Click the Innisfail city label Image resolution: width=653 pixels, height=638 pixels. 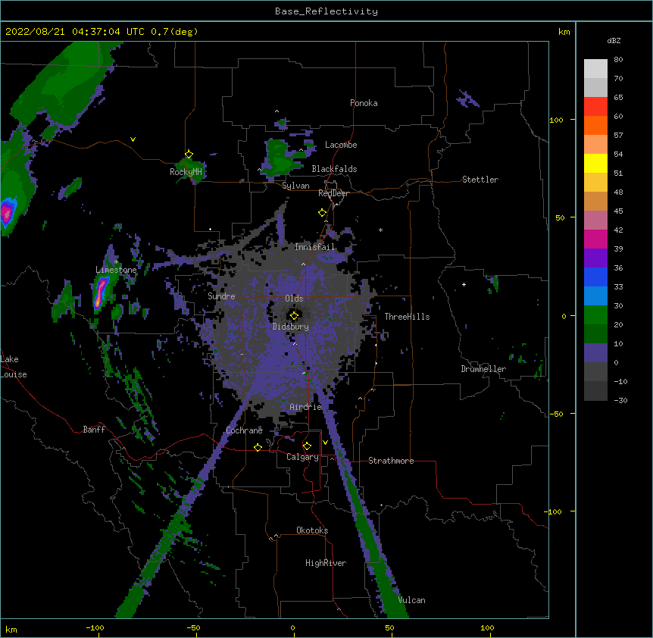[314, 247]
